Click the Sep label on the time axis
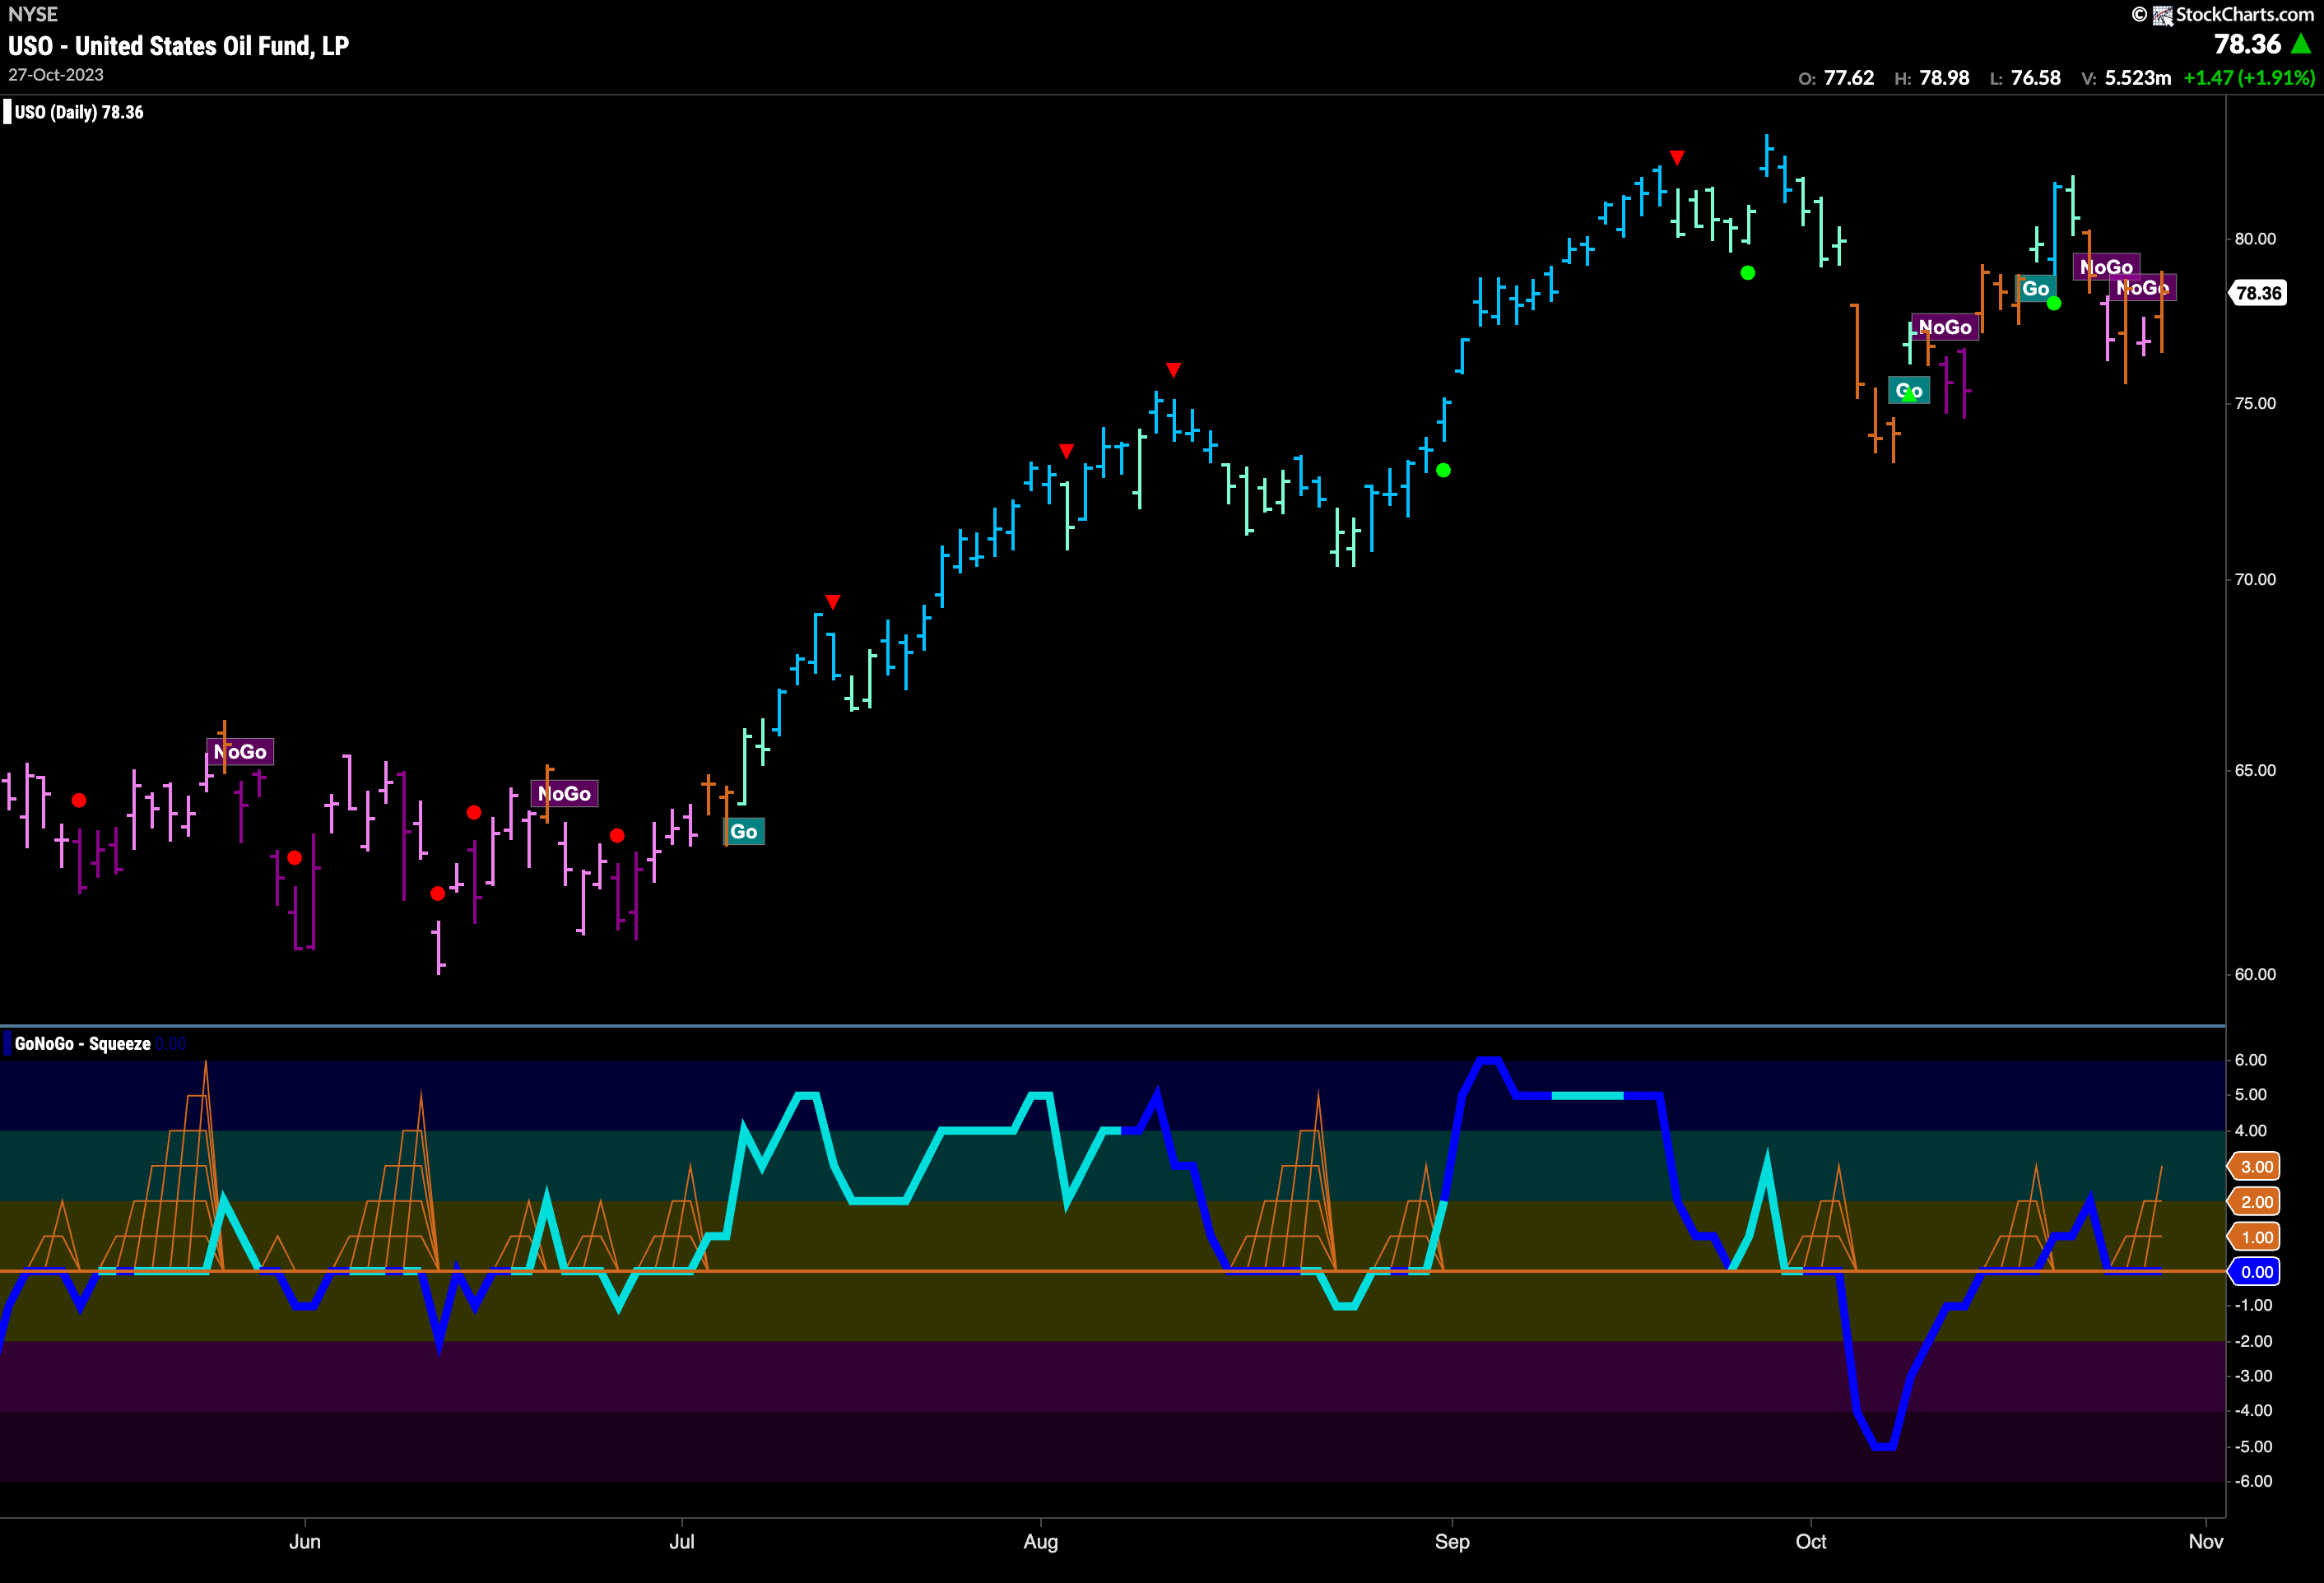The height and width of the screenshot is (1583, 2324). [1452, 1542]
